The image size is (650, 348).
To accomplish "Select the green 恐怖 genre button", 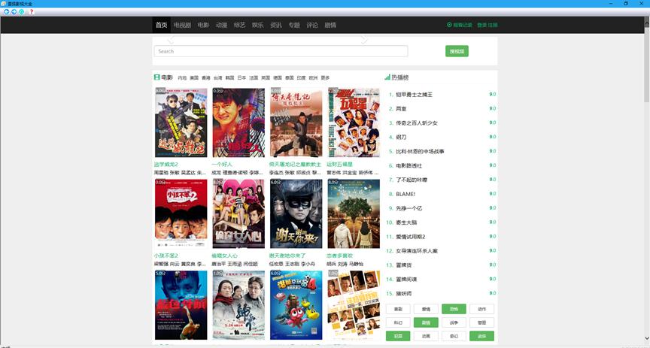I will (x=454, y=309).
